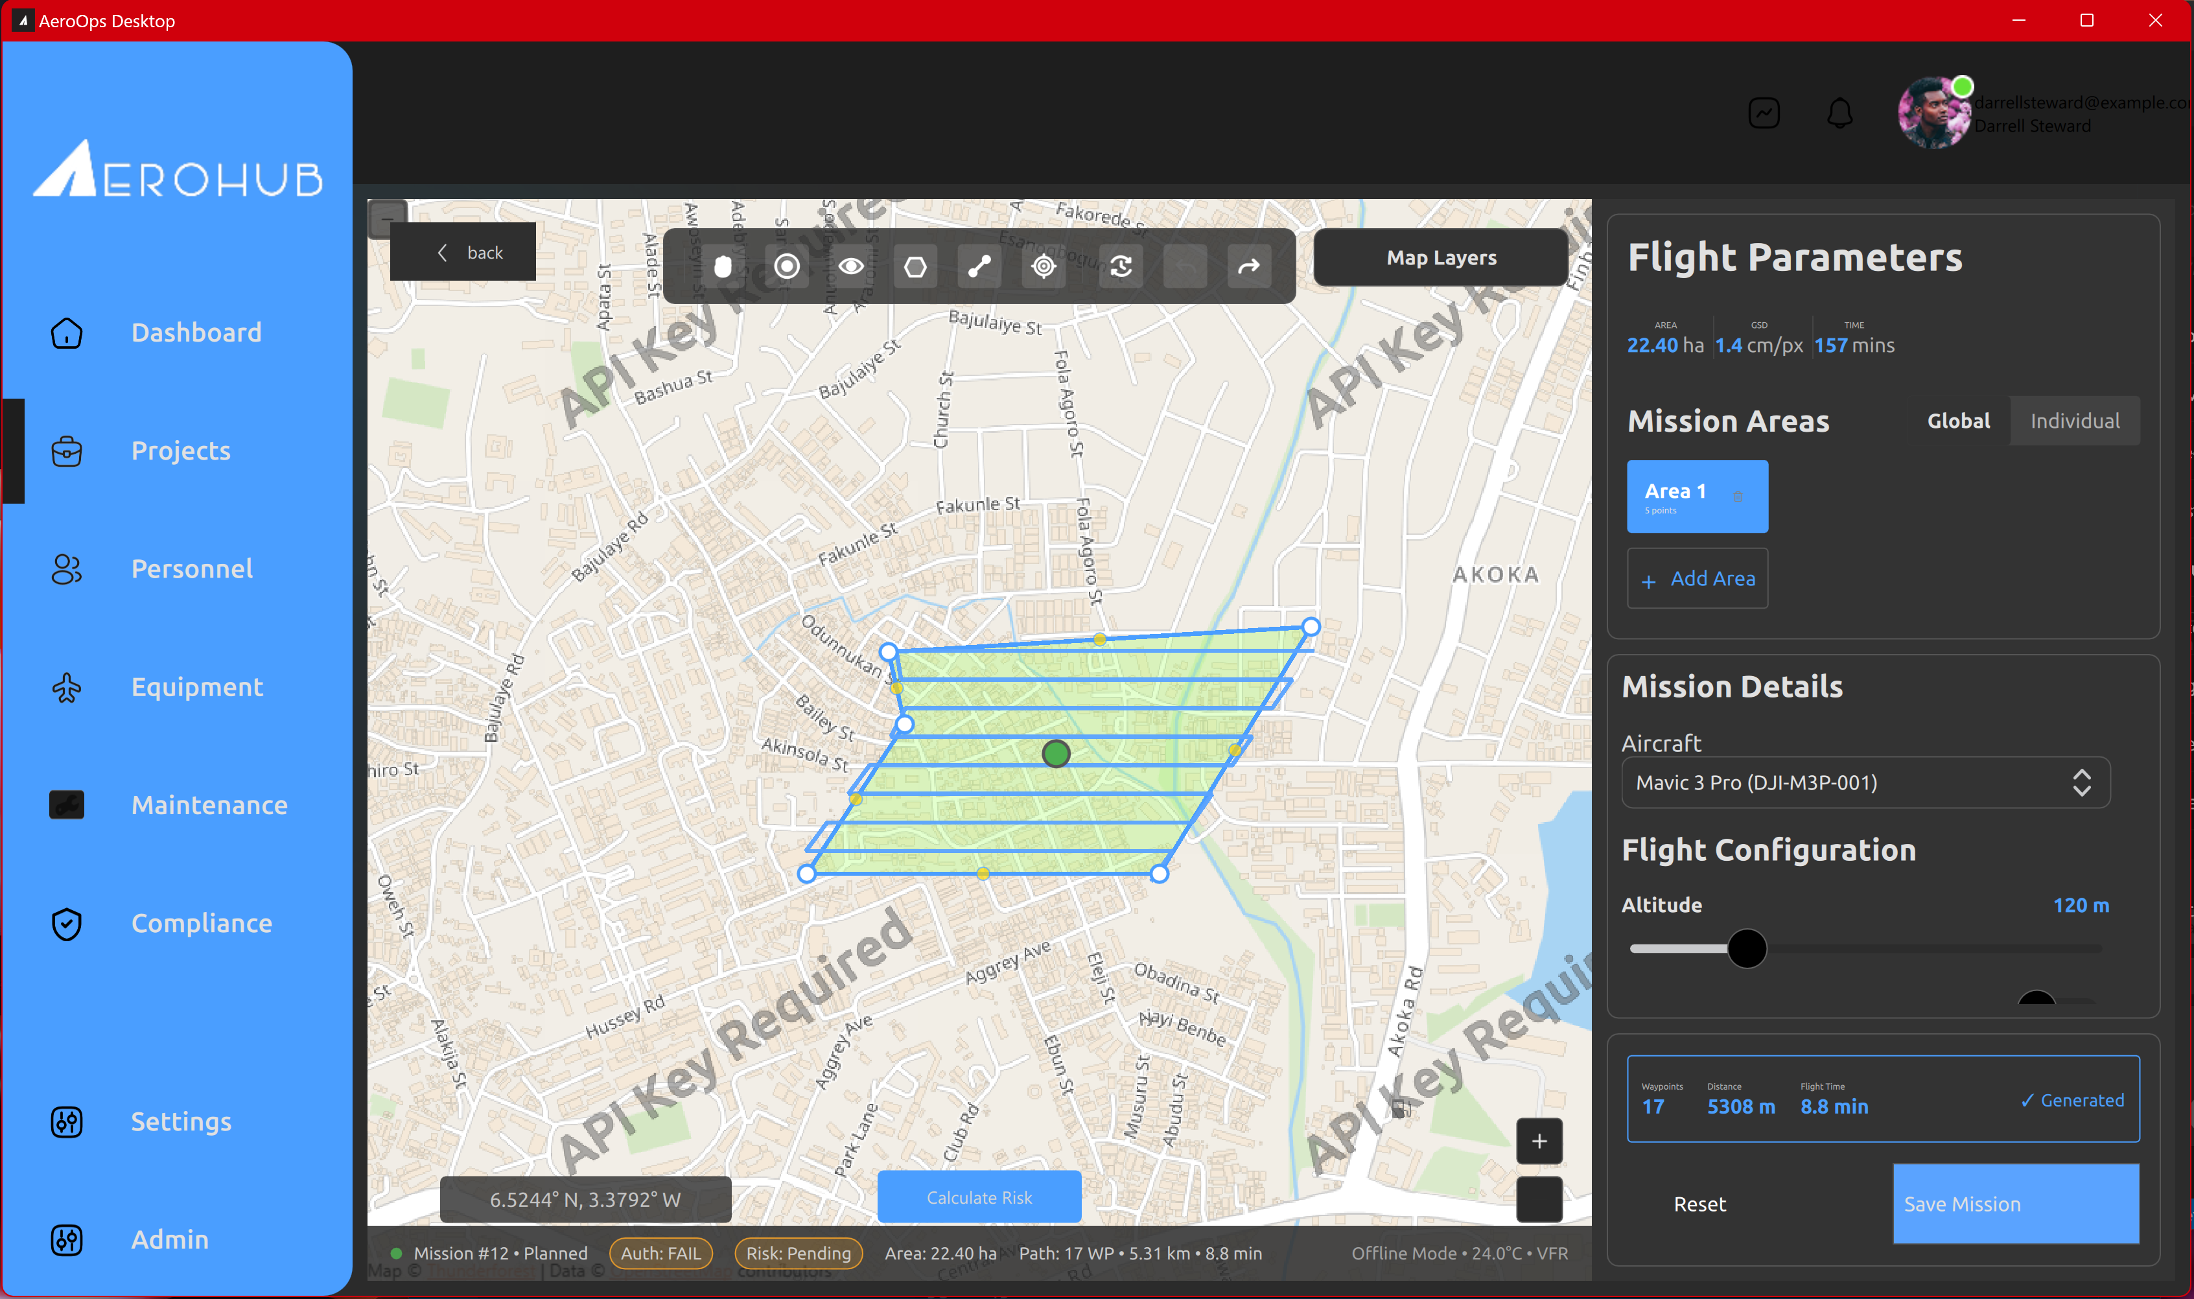The width and height of the screenshot is (2194, 1299).
Task: Go to the Personnel section
Action: click(192, 569)
